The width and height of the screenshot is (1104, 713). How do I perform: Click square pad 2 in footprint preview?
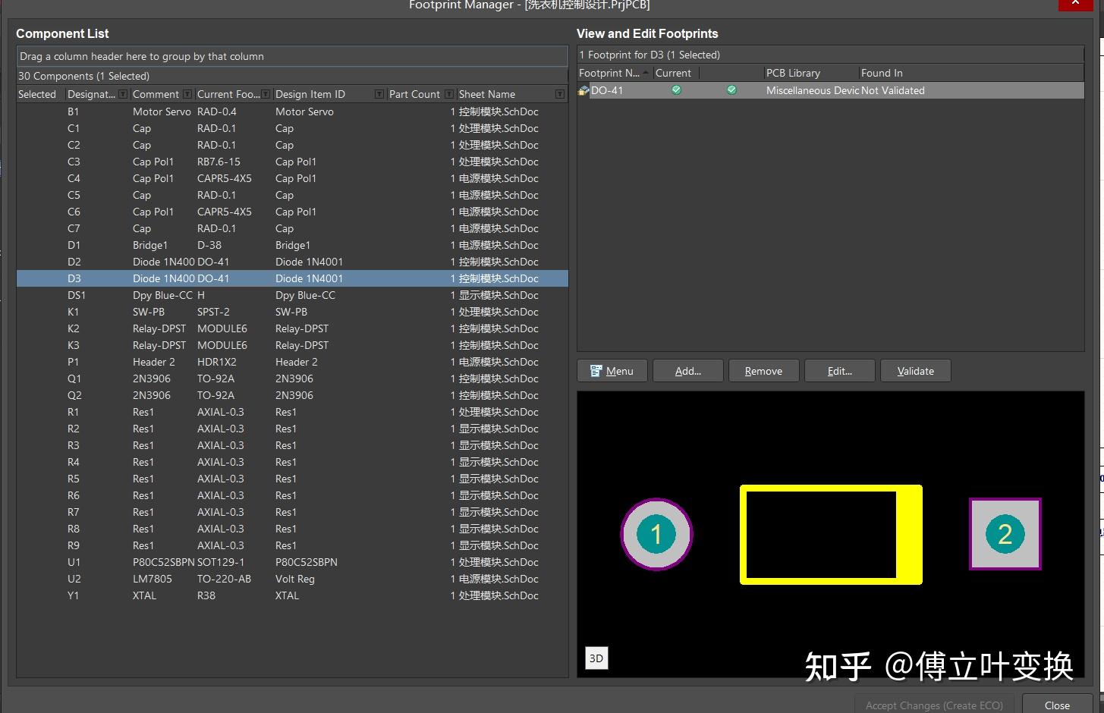pyautogui.click(x=1005, y=534)
